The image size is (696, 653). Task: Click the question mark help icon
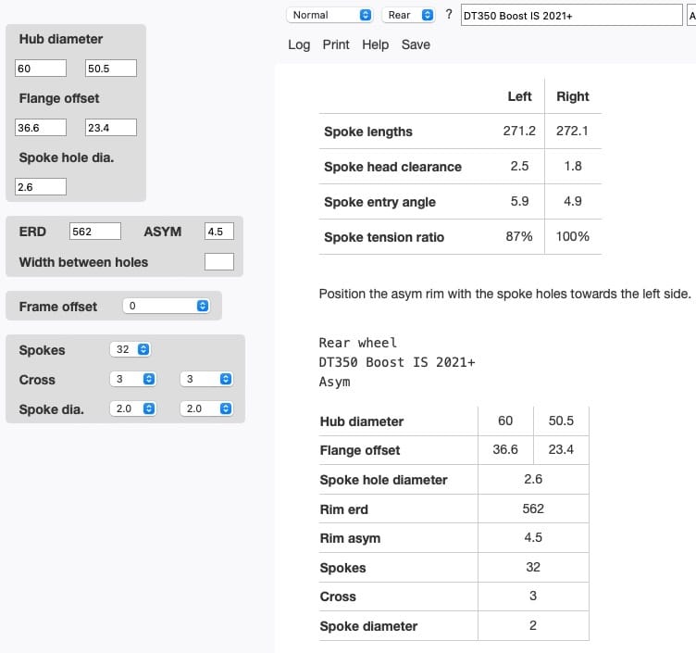coord(449,15)
